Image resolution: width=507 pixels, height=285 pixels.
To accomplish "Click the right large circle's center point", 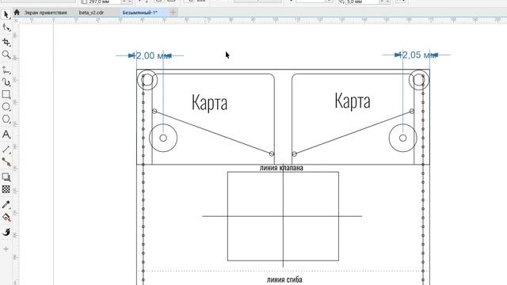I will pyautogui.click(x=403, y=138).
